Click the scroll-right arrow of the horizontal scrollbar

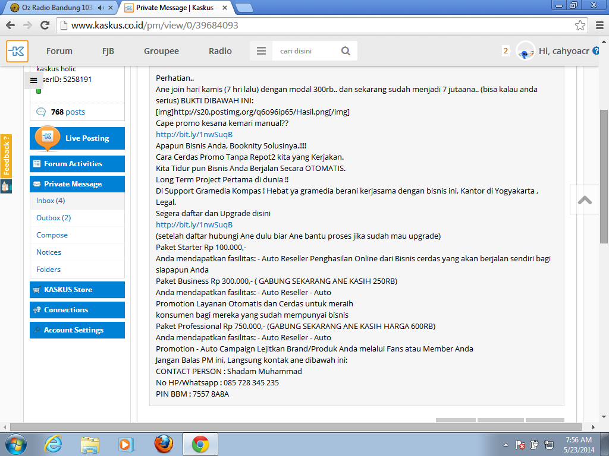tap(594, 427)
